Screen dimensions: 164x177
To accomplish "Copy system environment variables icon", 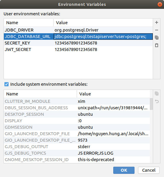I will coord(157,94).
